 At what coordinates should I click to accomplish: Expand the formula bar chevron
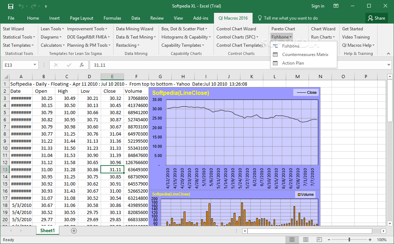tap(389, 65)
